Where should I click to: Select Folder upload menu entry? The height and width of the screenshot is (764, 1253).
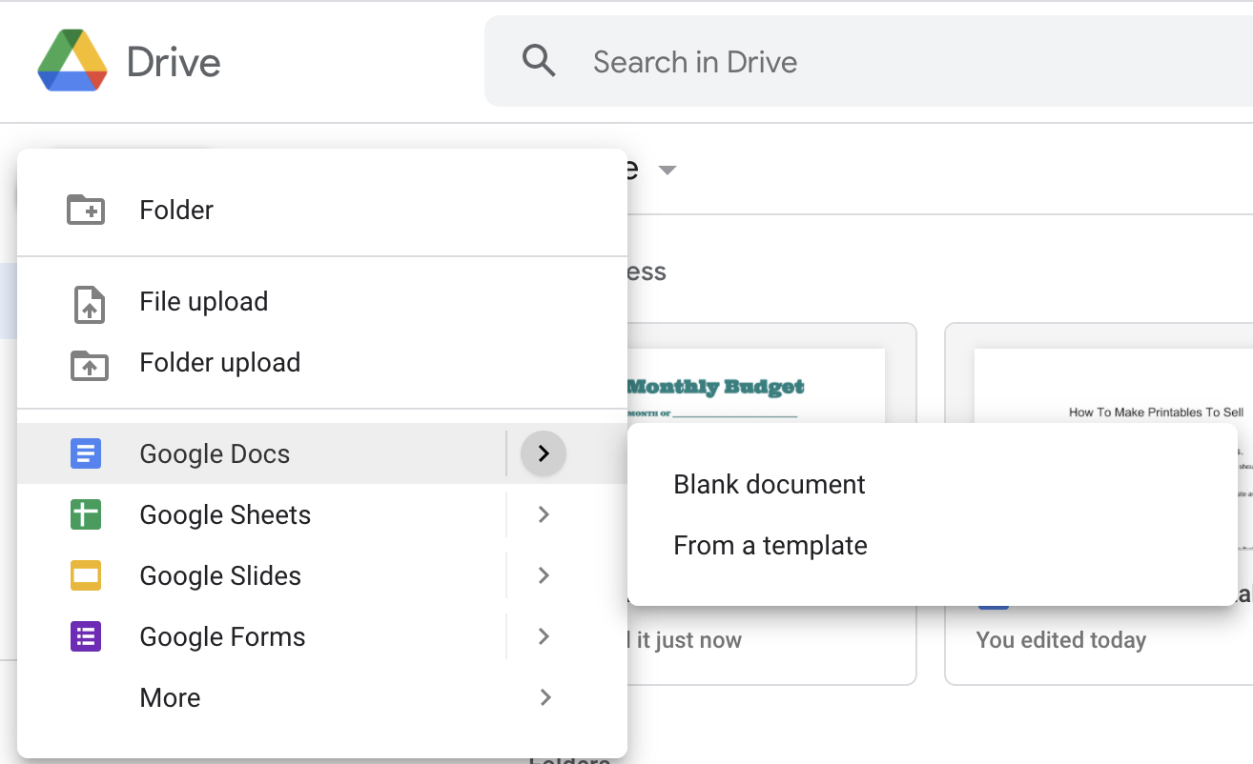coord(322,363)
